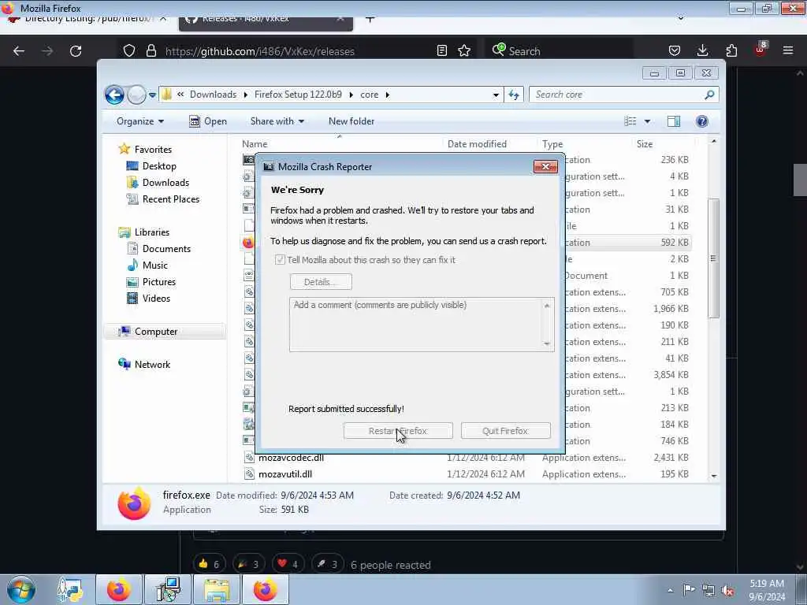
Task: Click Firefox Search box
Action: [x=559, y=51]
